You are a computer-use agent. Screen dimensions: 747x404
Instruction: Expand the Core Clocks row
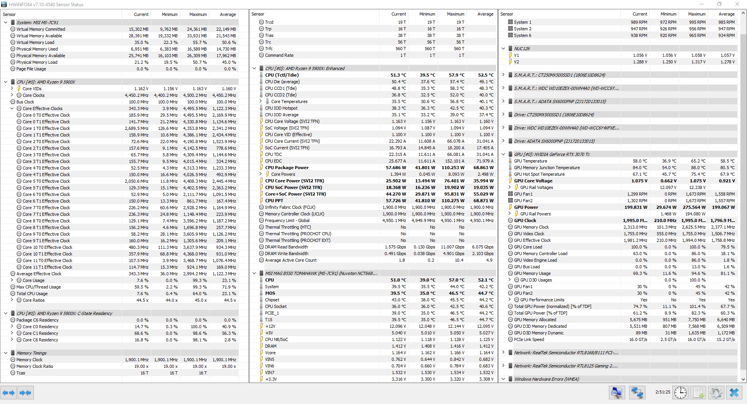pos(12,95)
